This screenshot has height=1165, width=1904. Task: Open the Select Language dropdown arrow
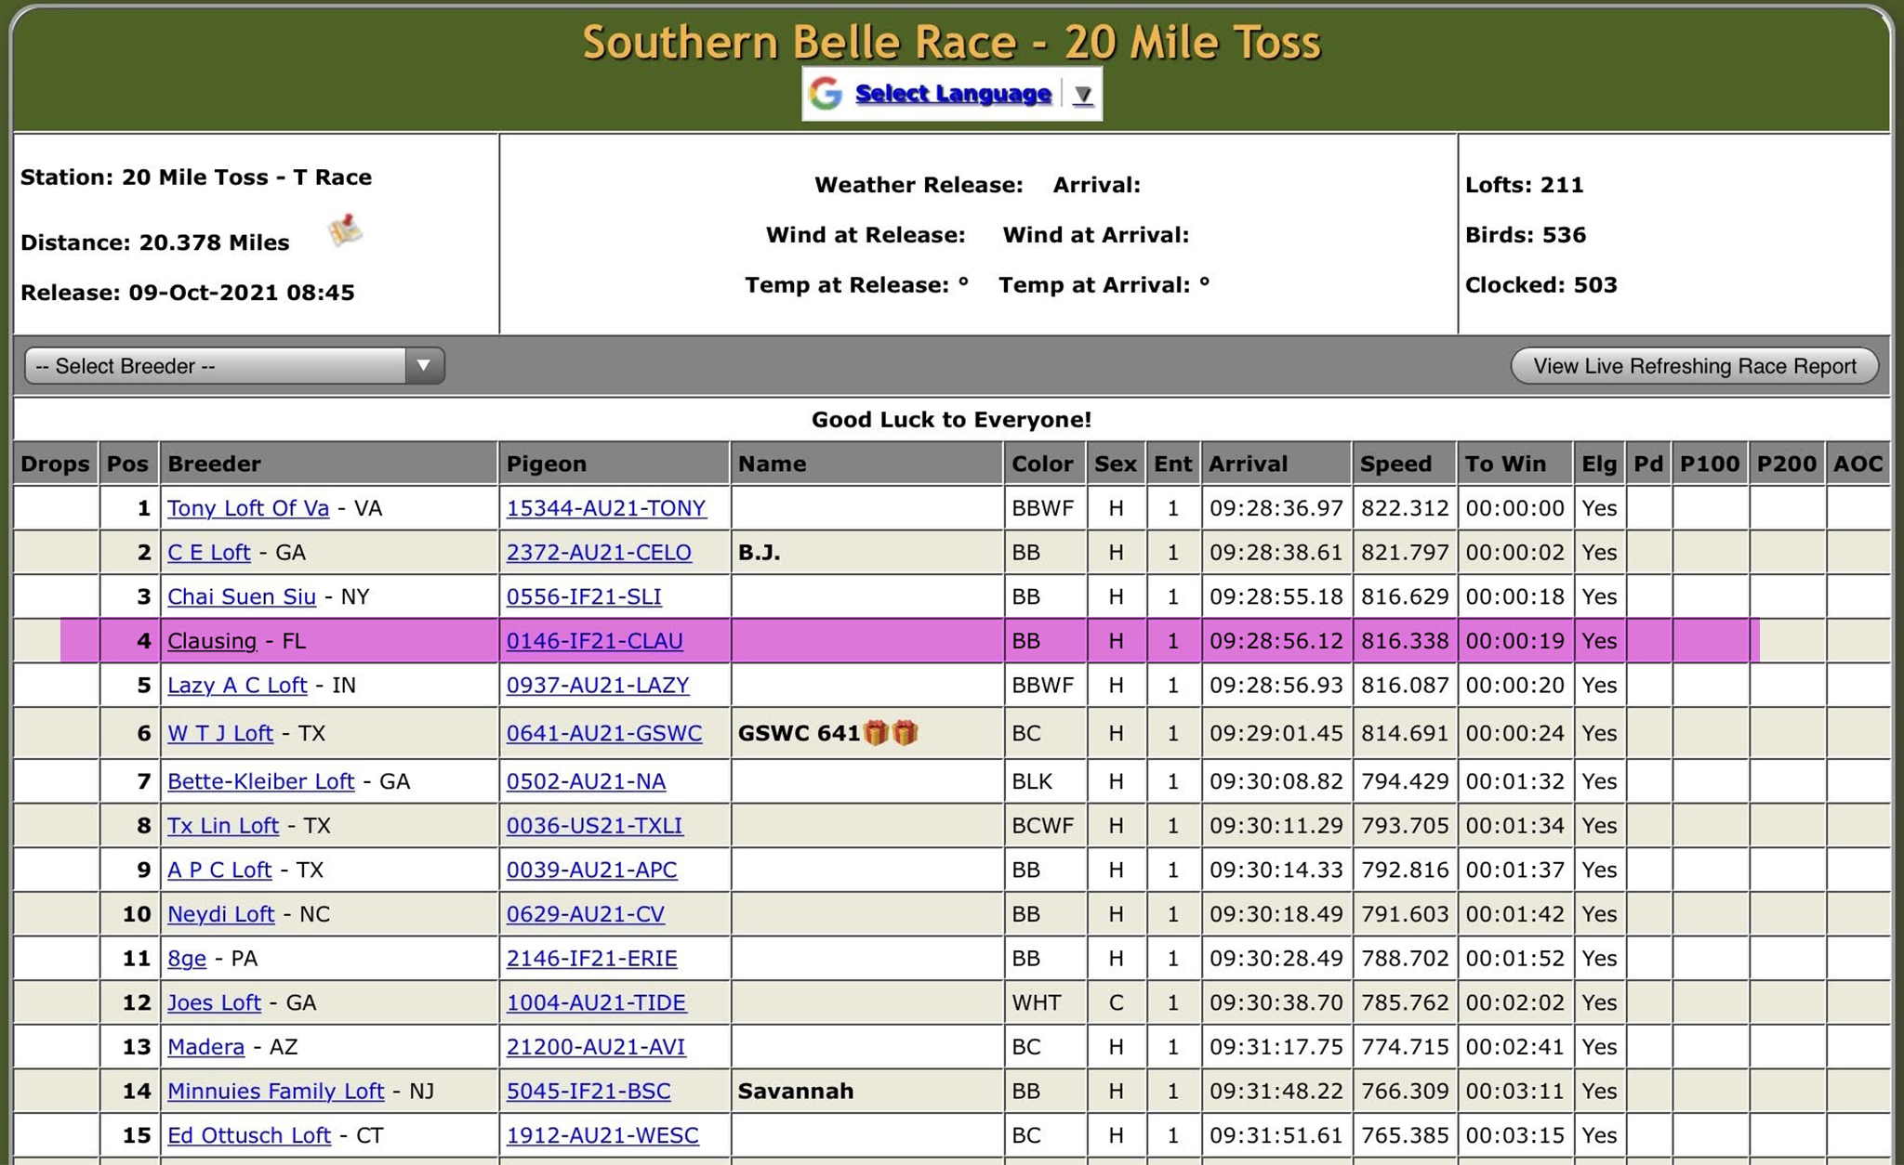point(1082,95)
